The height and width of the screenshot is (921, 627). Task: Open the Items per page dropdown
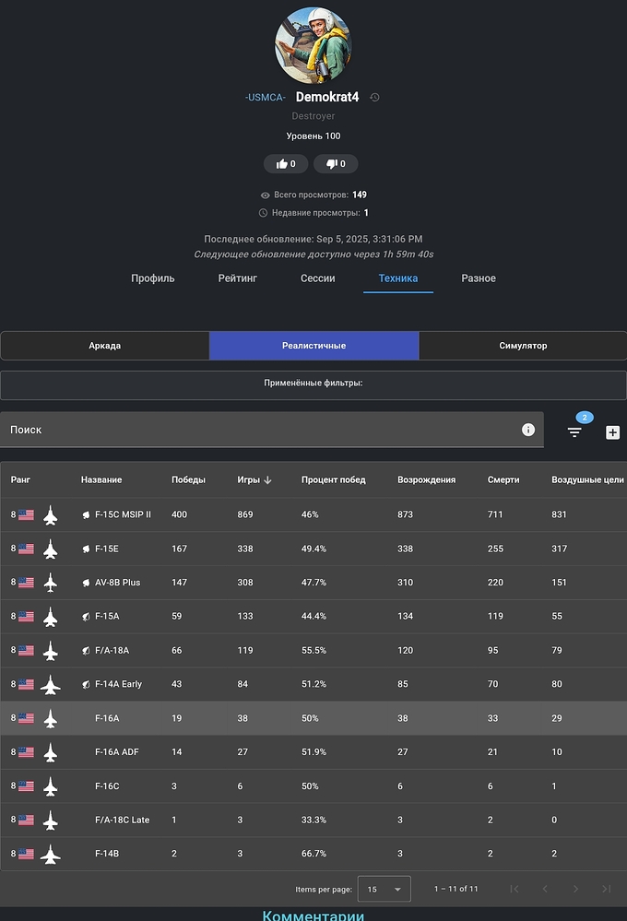(x=384, y=889)
